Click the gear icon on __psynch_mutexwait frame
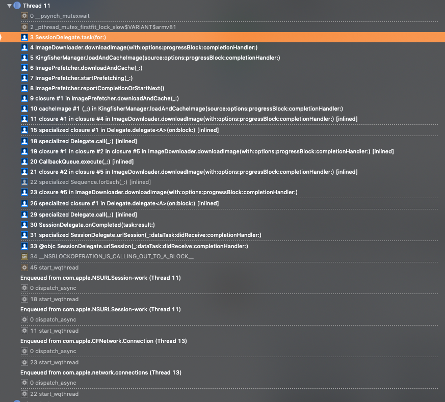This screenshot has height=402, width=445. point(23,16)
